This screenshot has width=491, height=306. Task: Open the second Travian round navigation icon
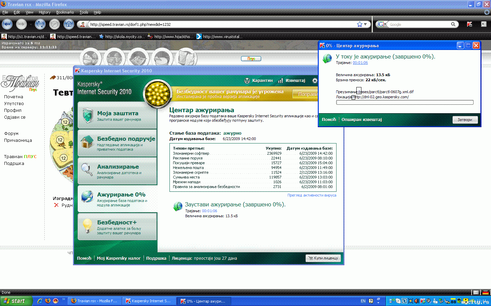[x=115, y=58]
